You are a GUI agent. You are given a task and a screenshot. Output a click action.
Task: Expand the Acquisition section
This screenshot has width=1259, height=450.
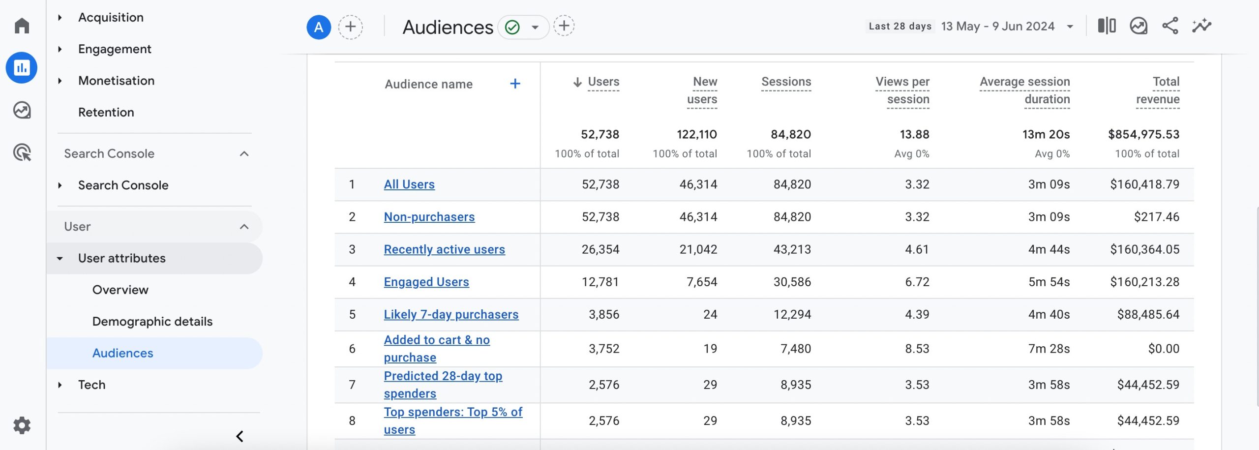tap(60, 18)
